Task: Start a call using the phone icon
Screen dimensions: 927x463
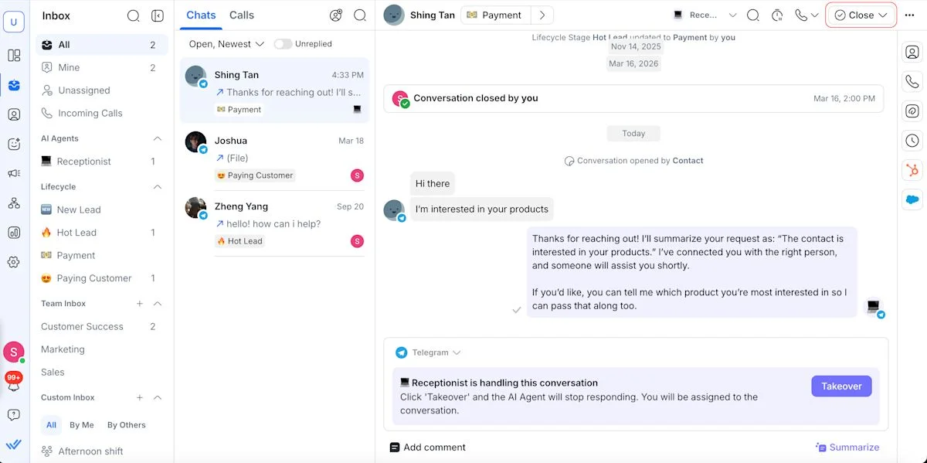Action: (x=801, y=15)
